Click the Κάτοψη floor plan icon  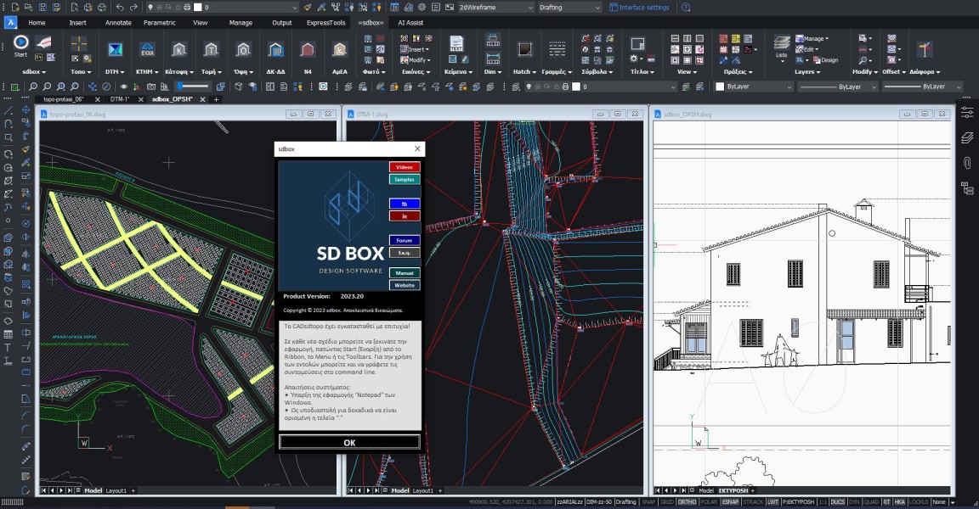(179, 50)
